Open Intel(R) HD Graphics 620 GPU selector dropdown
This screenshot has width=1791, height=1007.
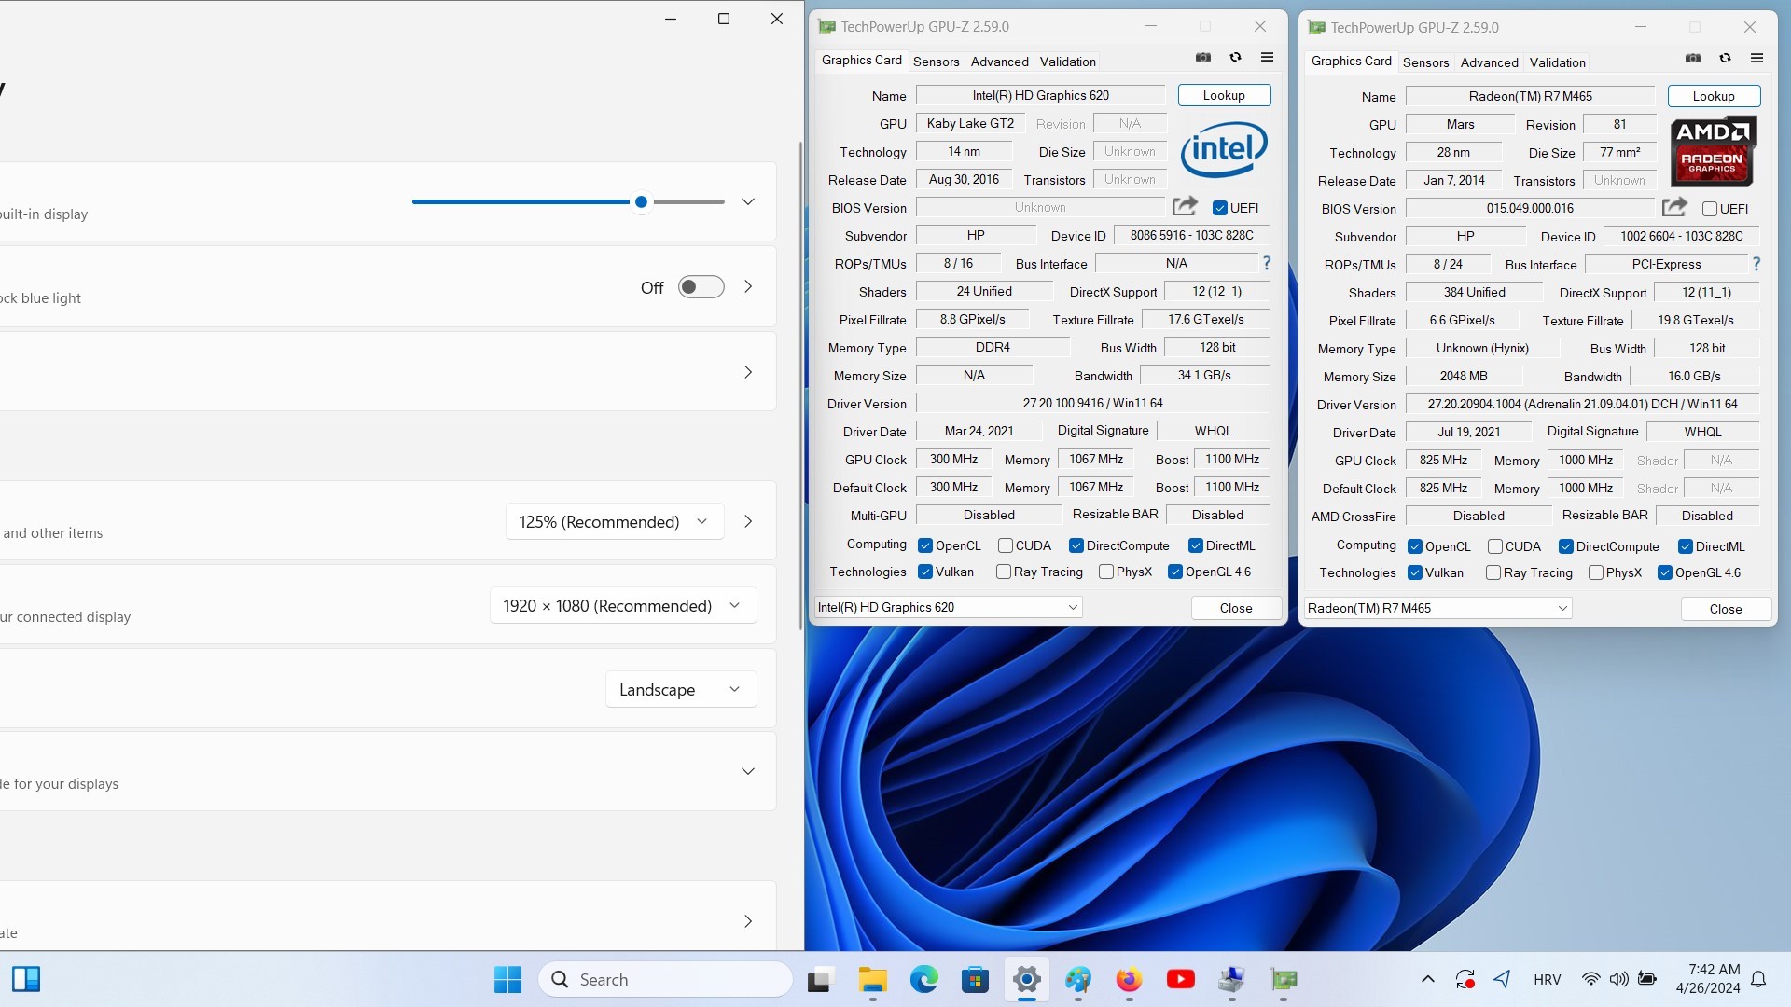pyautogui.click(x=948, y=607)
